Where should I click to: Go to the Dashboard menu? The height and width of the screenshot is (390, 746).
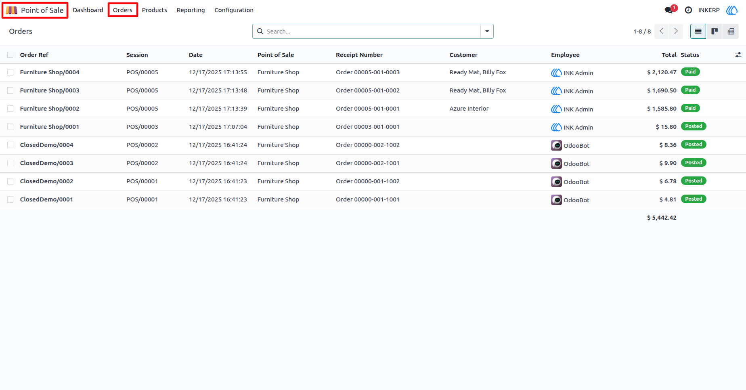(x=88, y=10)
